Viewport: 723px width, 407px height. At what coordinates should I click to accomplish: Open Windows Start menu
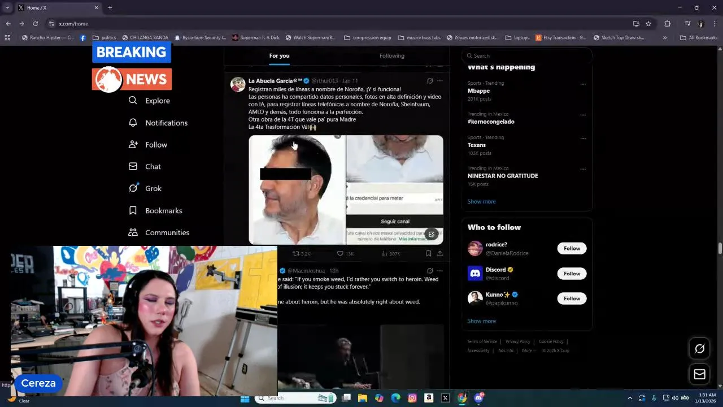(245, 398)
